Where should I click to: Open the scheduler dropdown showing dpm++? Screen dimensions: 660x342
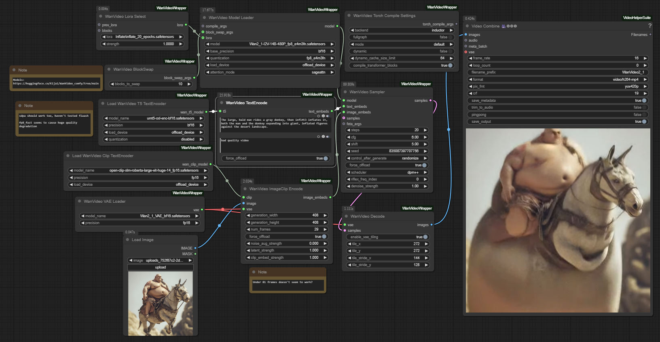[387, 172]
